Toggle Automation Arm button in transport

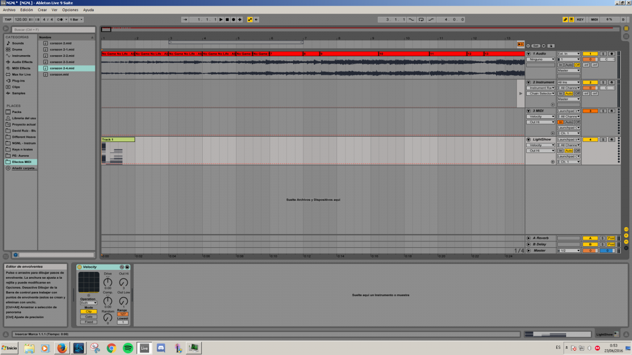[x=250, y=19]
